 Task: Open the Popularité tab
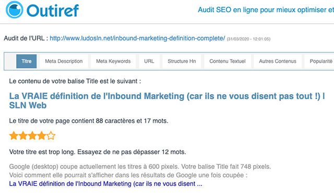(x=319, y=61)
